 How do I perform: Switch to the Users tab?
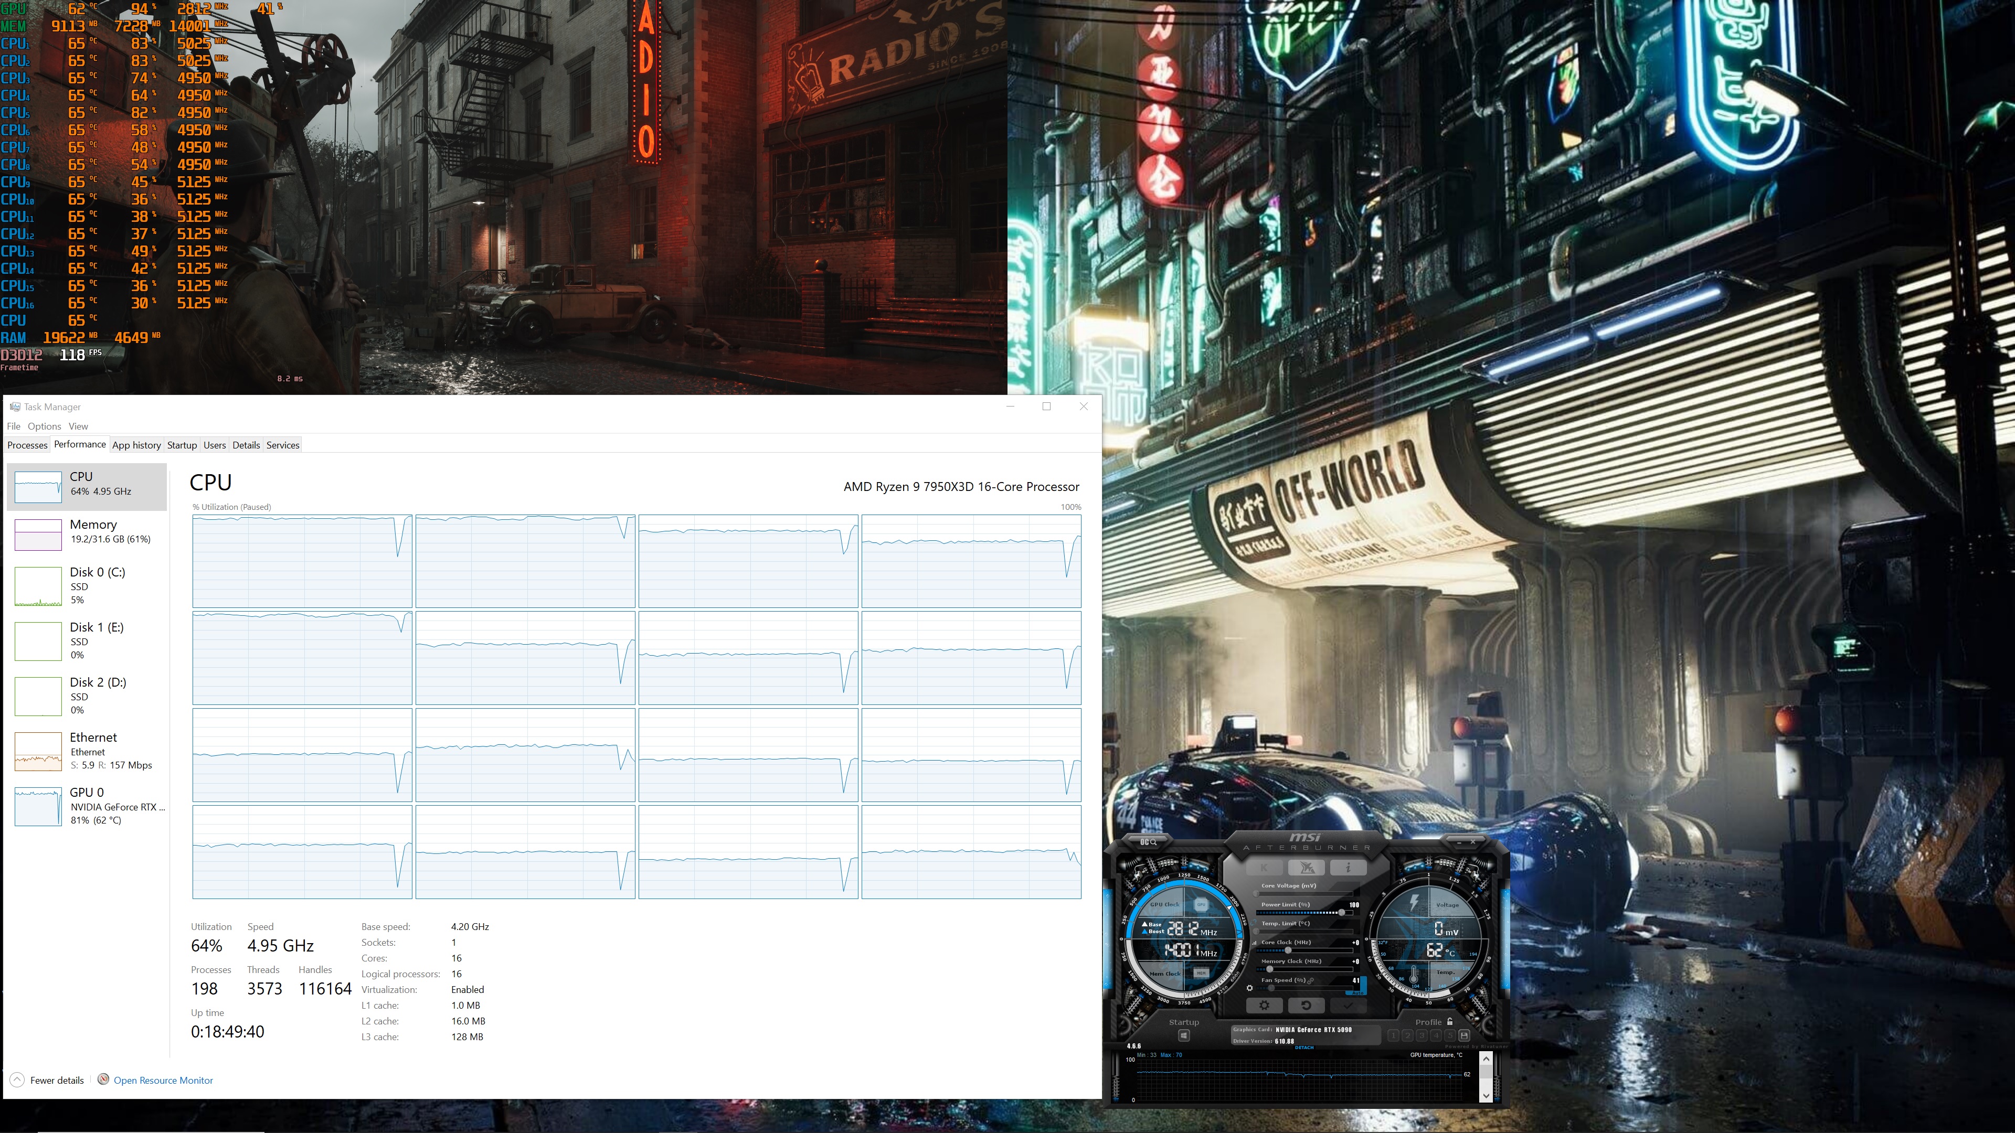(214, 445)
